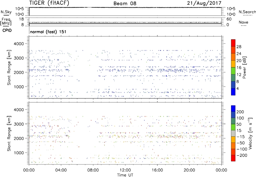Click the Power [dB] colorbar title
The image size is (256, 177).
244,67
